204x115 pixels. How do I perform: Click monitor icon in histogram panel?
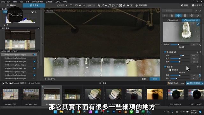pos(33,12)
